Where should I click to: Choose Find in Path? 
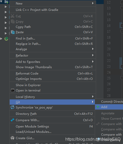click(53, 39)
